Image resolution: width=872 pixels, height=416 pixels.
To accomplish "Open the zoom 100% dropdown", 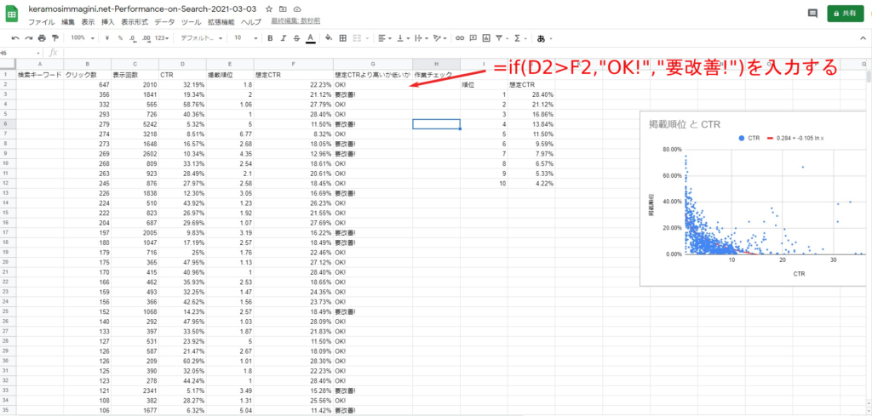I will click(x=83, y=38).
